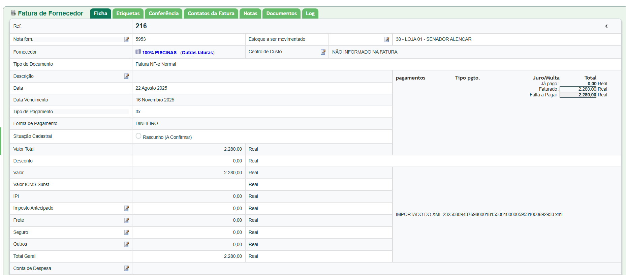Screen dimensions: 626x275
Task: Click the date 22 Agosto 2025
Action: (x=151, y=88)
